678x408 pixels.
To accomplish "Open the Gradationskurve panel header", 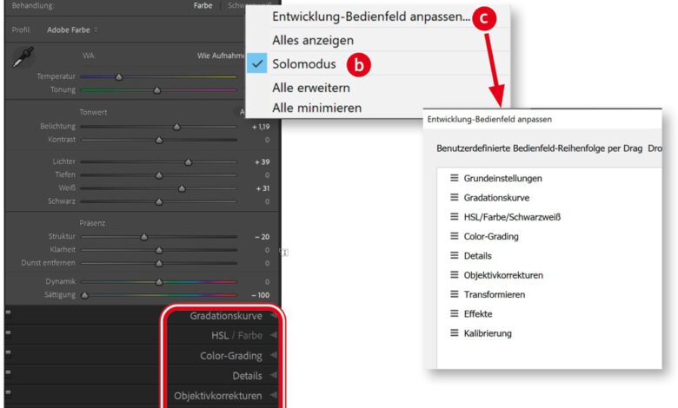I will (x=226, y=316).
